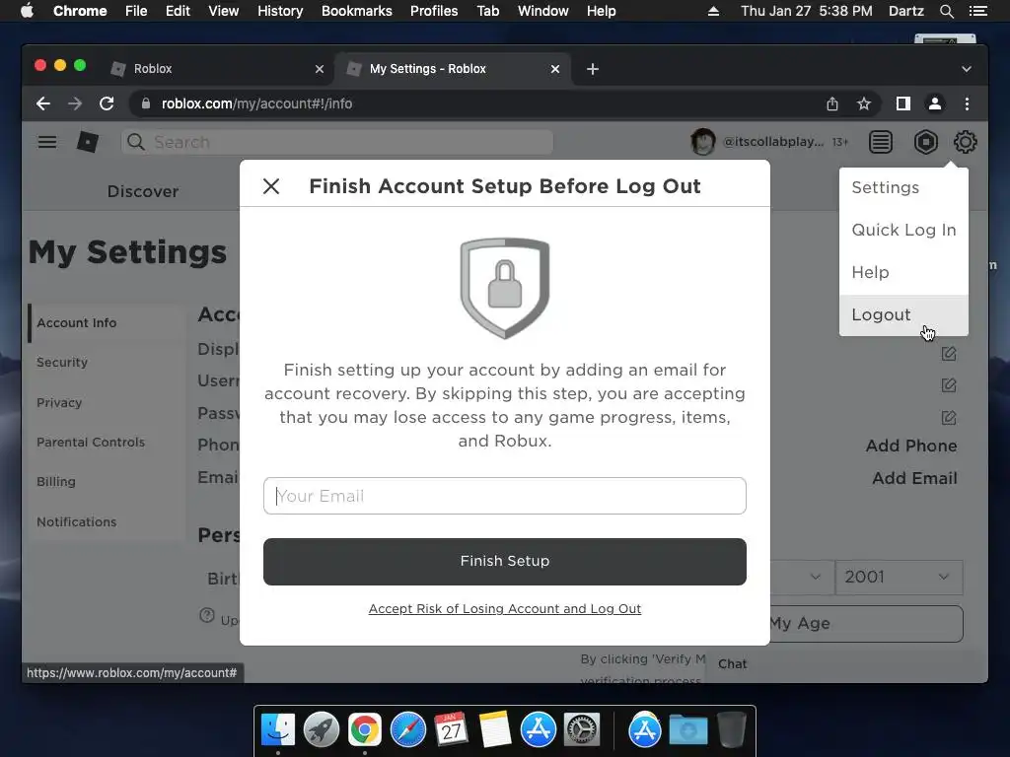
Task: Click the Your Email input field
Action: (x=504, y=496)
